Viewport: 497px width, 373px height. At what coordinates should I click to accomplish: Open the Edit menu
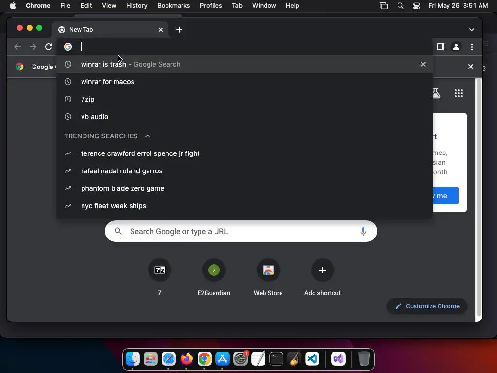click(x=86, y=5)
